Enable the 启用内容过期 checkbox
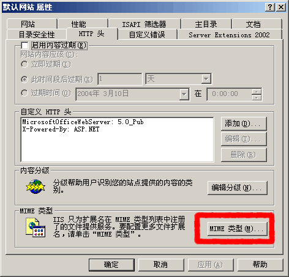Screen dimensions: 289x277 pos(24,45)
